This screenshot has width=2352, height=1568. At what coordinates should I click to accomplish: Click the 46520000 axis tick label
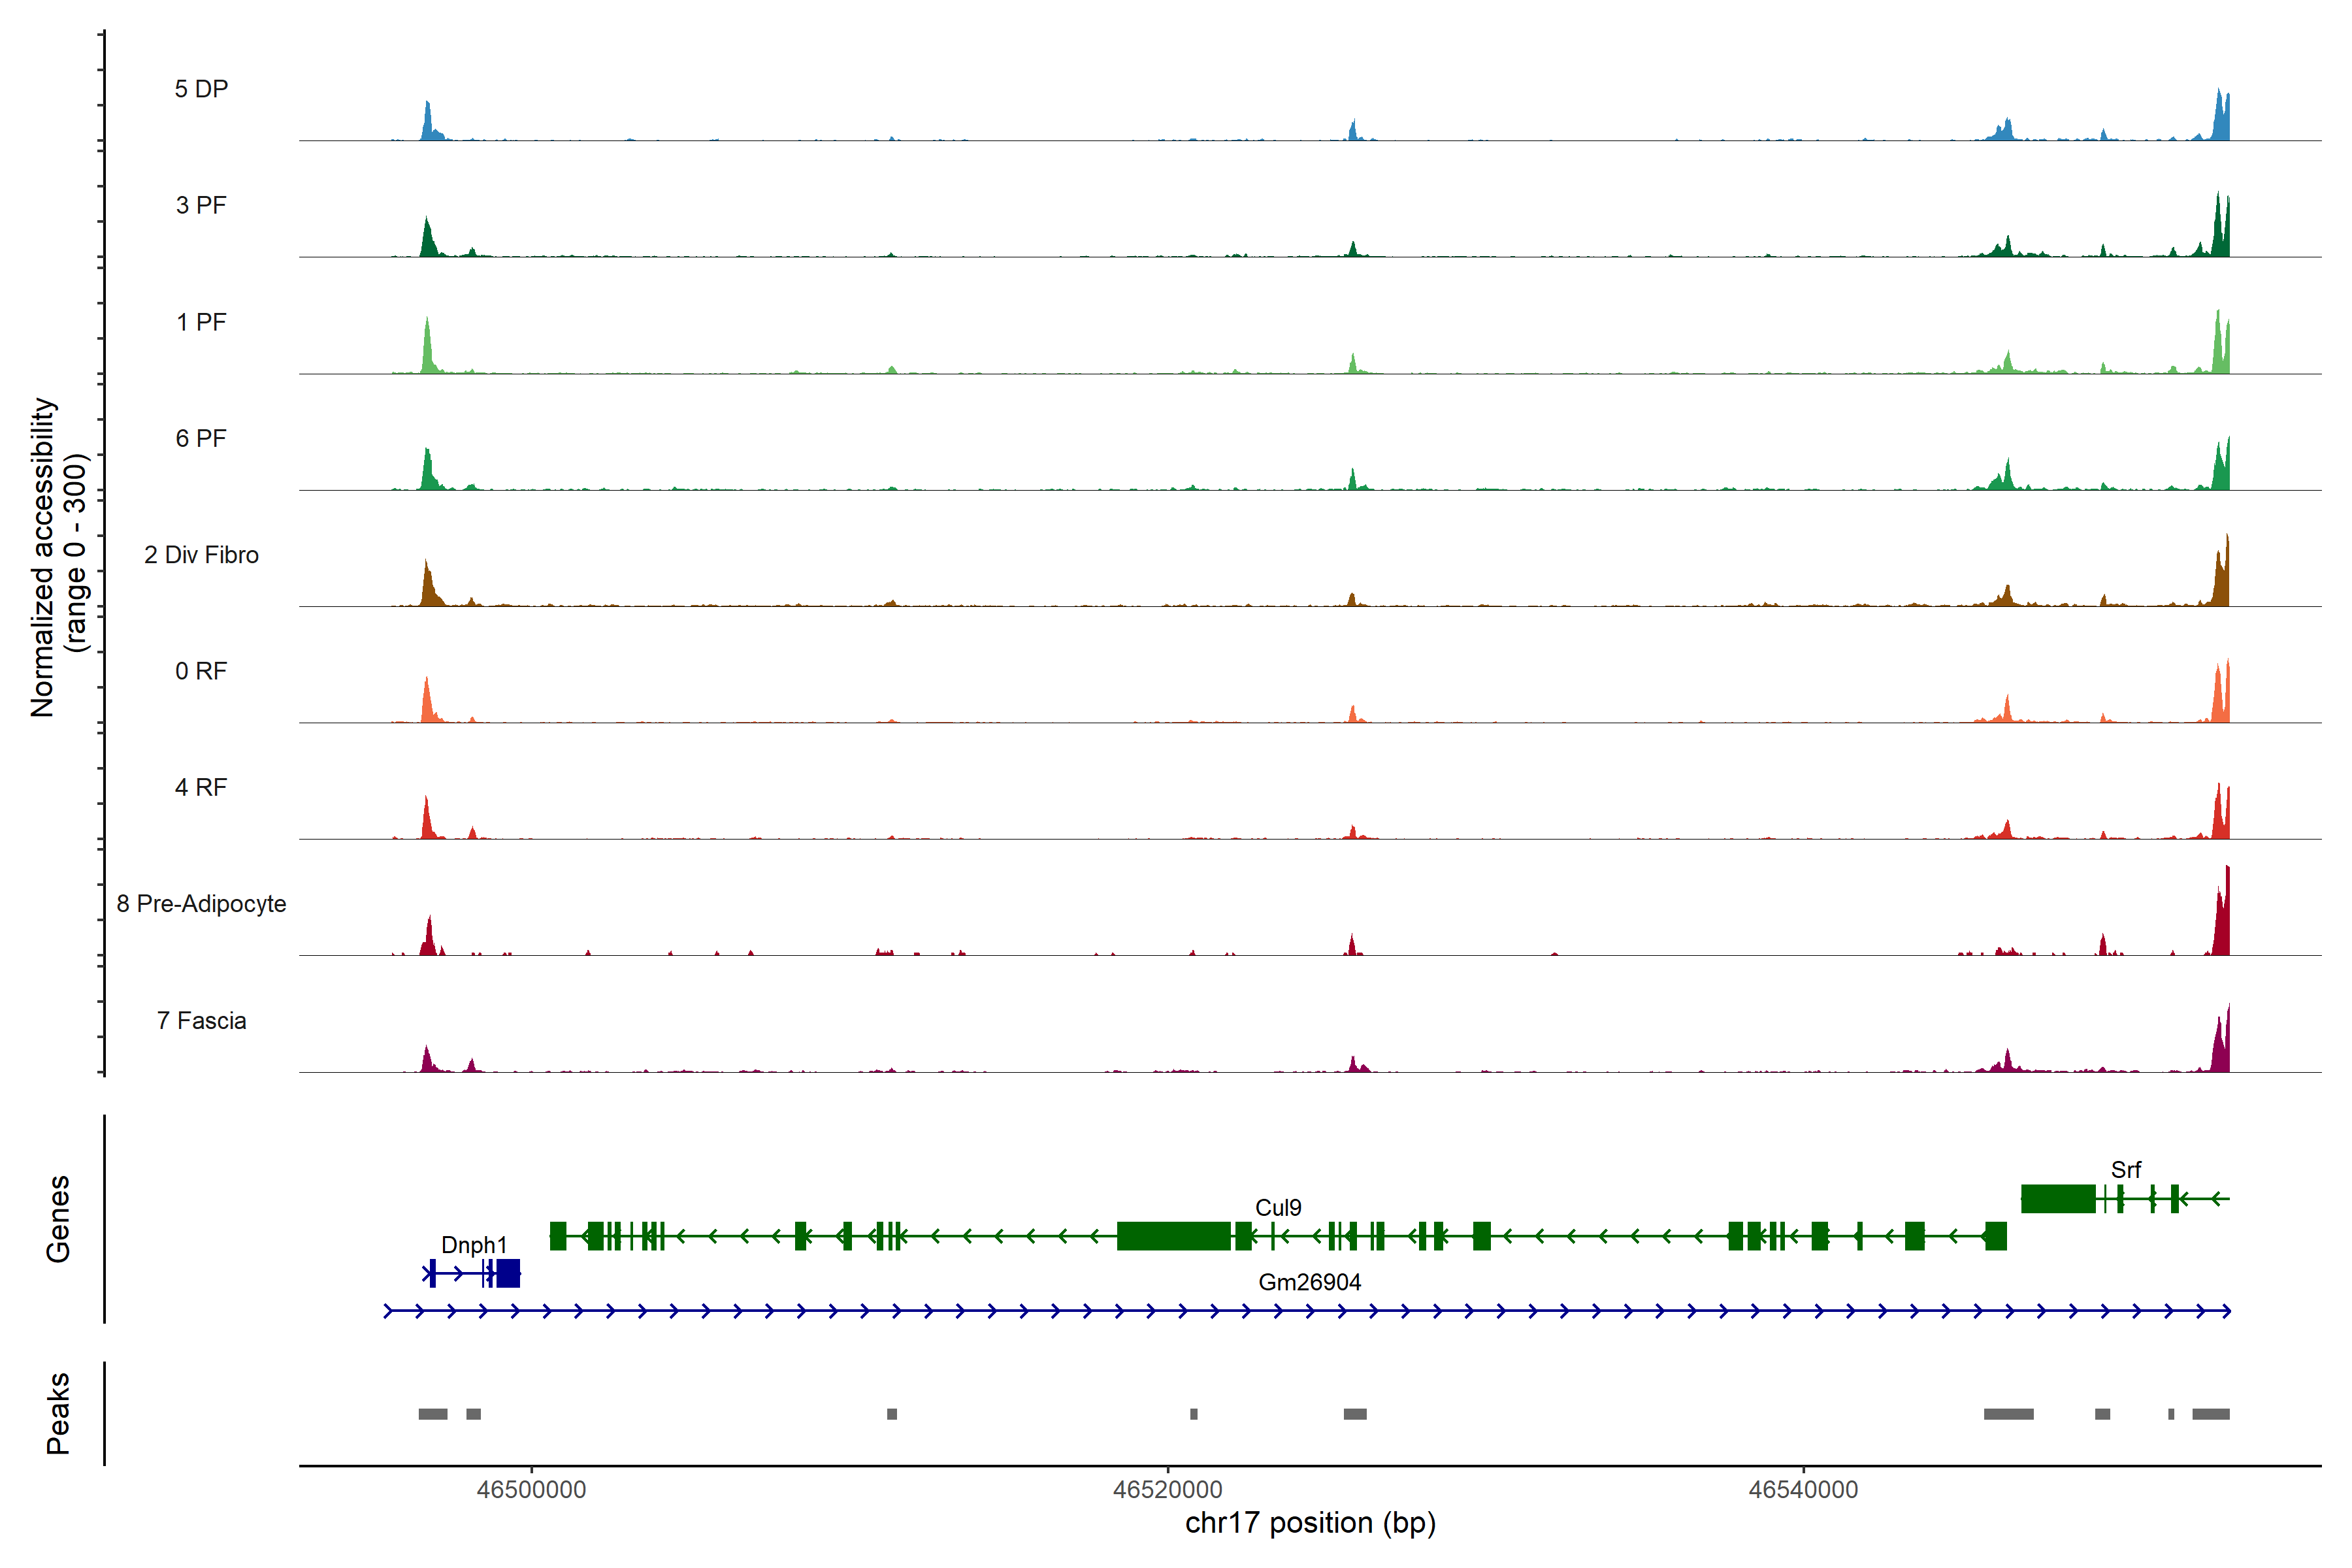pos(1167,1489)
